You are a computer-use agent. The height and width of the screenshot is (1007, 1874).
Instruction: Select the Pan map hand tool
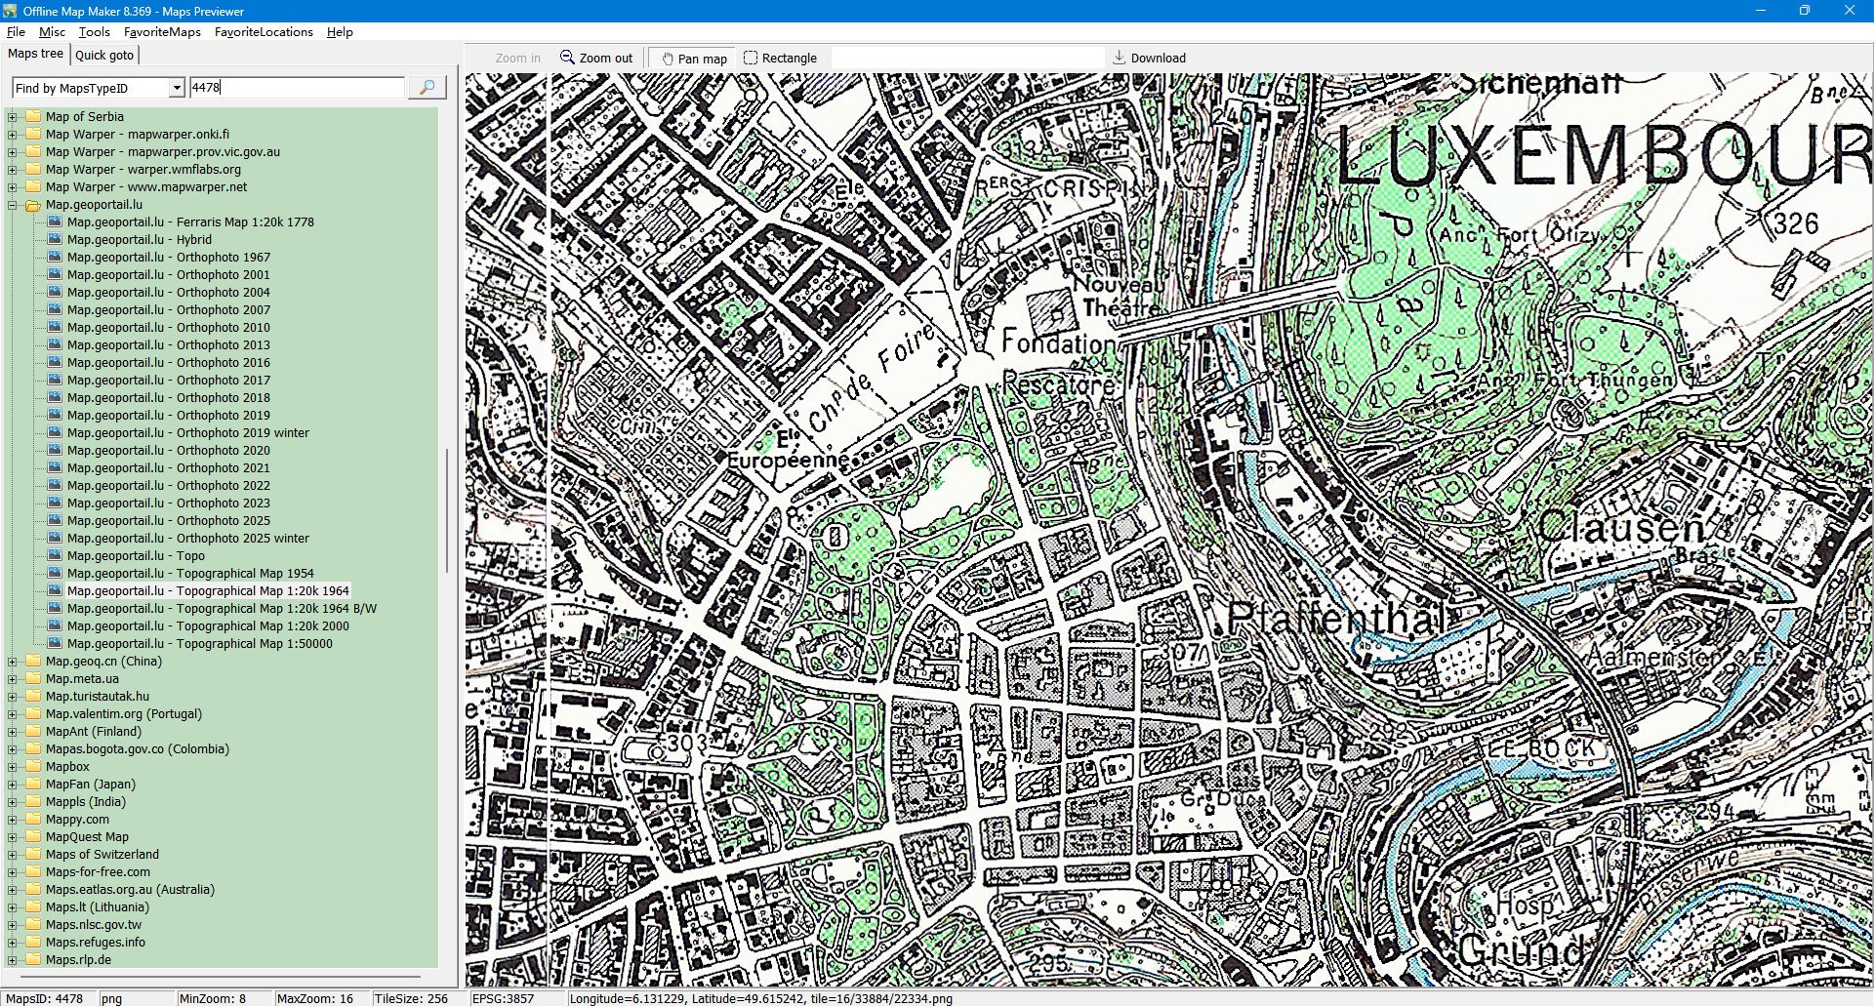694,59
